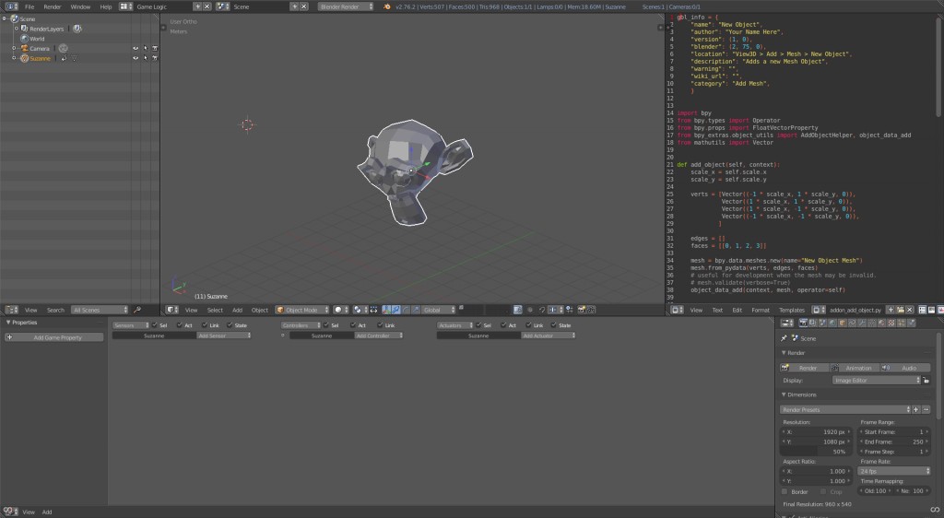This screenshot has height=518, width=944.
Task: Expand the 24 fps frame rate dropdown
Action: pos(893,470)
